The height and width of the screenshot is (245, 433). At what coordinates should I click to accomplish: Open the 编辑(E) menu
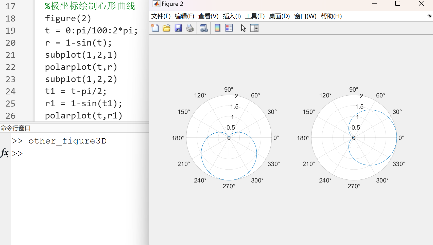[184, 16]
